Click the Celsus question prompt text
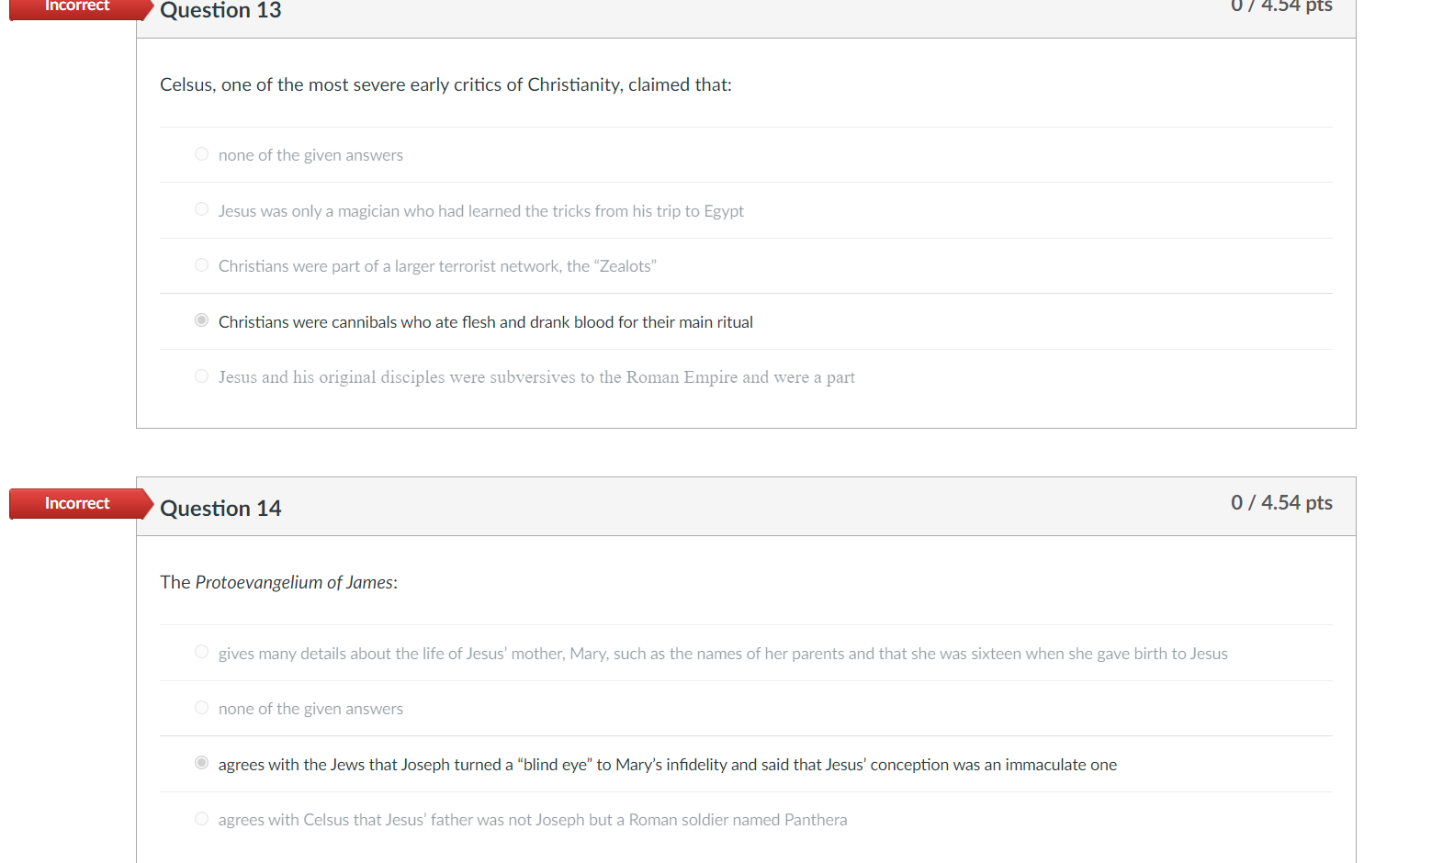The image size is (1443, 863). point(445,85)
